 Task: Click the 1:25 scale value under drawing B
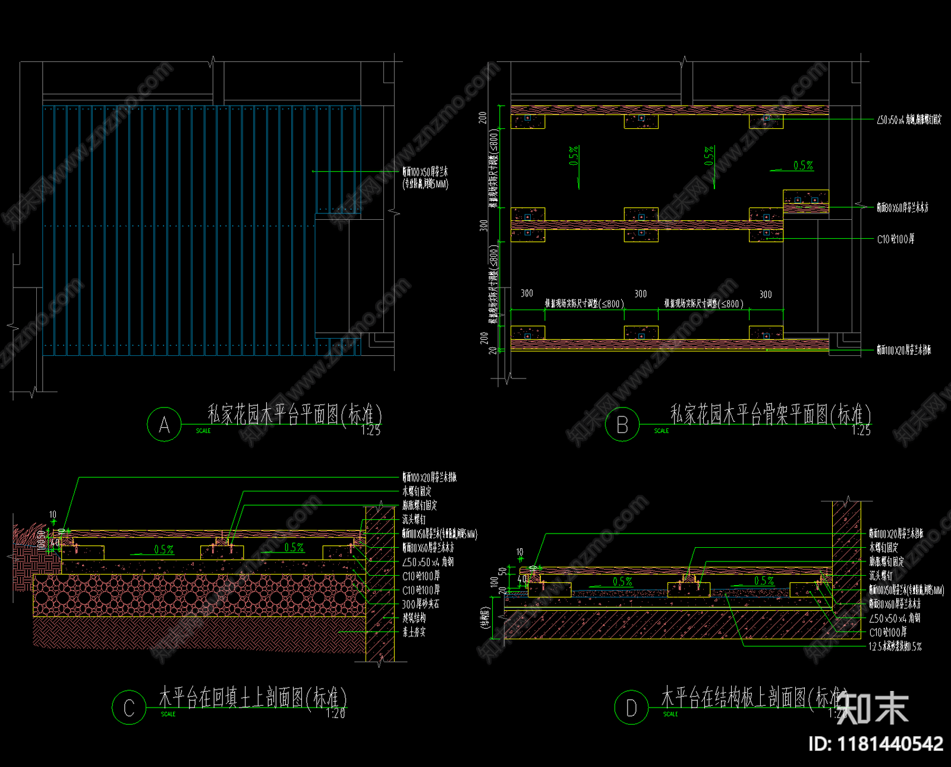[x=861, y=431]
